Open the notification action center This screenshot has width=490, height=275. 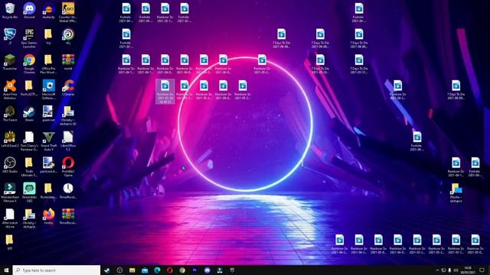(x=482, y=270)
